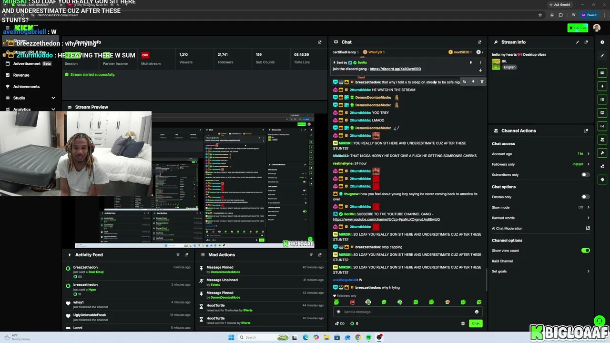This screenshot has width=610, height=343.
Task: Pop out the Channel Actions panel
Action: point(586,131)
